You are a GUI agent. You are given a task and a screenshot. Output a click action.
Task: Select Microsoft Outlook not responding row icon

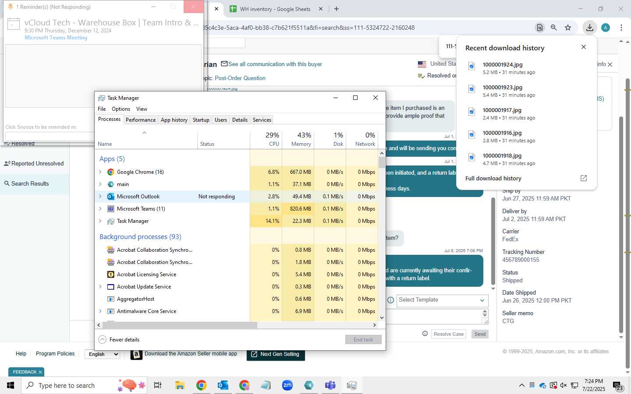click(x=111, y=197)
